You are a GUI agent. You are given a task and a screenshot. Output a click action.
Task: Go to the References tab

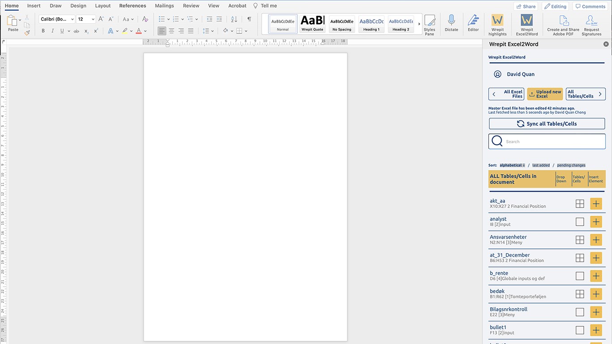coord(133,6)
